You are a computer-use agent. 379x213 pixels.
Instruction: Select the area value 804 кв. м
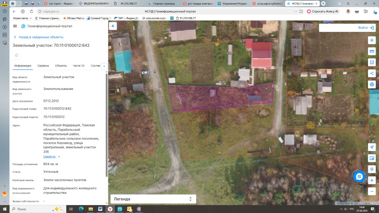pos(51,164)
